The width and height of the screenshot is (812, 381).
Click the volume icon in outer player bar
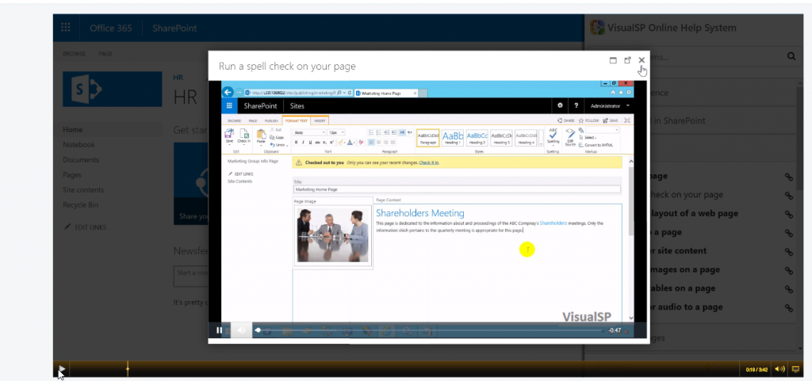(779, 369)
